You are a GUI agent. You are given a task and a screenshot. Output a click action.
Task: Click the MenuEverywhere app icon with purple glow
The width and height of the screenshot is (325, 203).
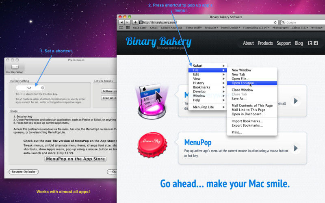[152, 101]
